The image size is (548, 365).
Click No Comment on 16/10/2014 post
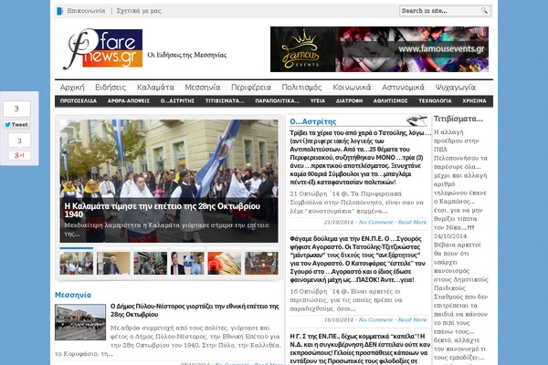(375, 320)
